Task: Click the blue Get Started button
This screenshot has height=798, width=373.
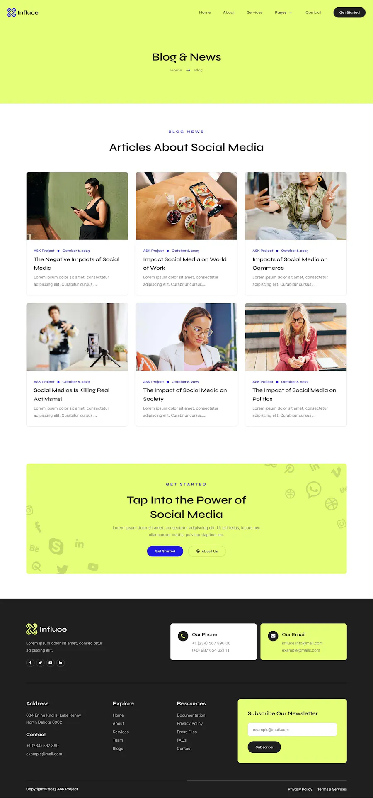Action: tap(165, 551)
